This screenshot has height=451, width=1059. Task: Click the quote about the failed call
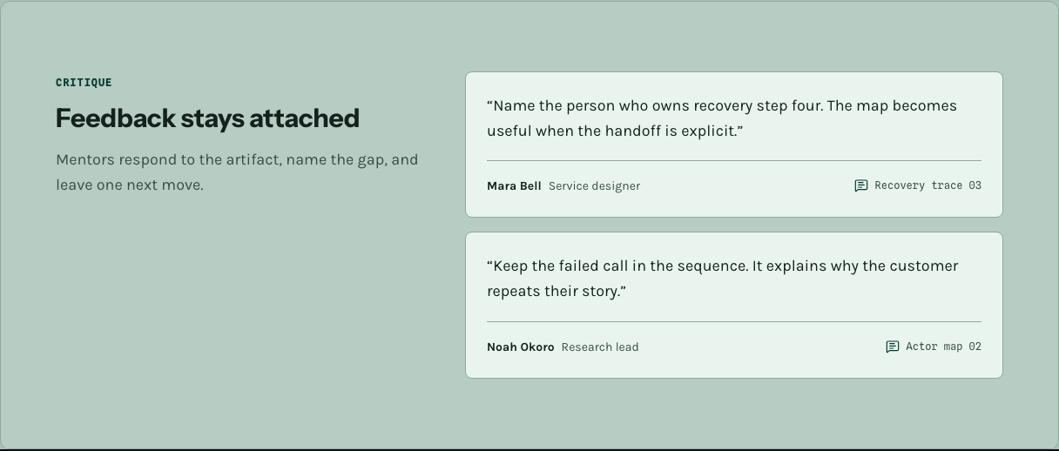click(x=723, y=279)
